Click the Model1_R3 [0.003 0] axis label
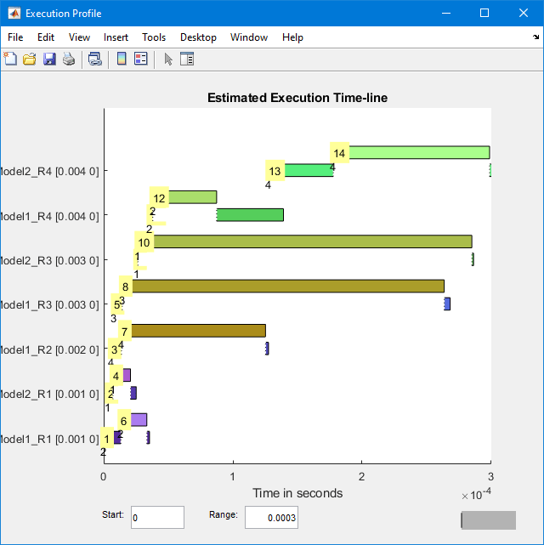544x545 pixels. (49, 305)
